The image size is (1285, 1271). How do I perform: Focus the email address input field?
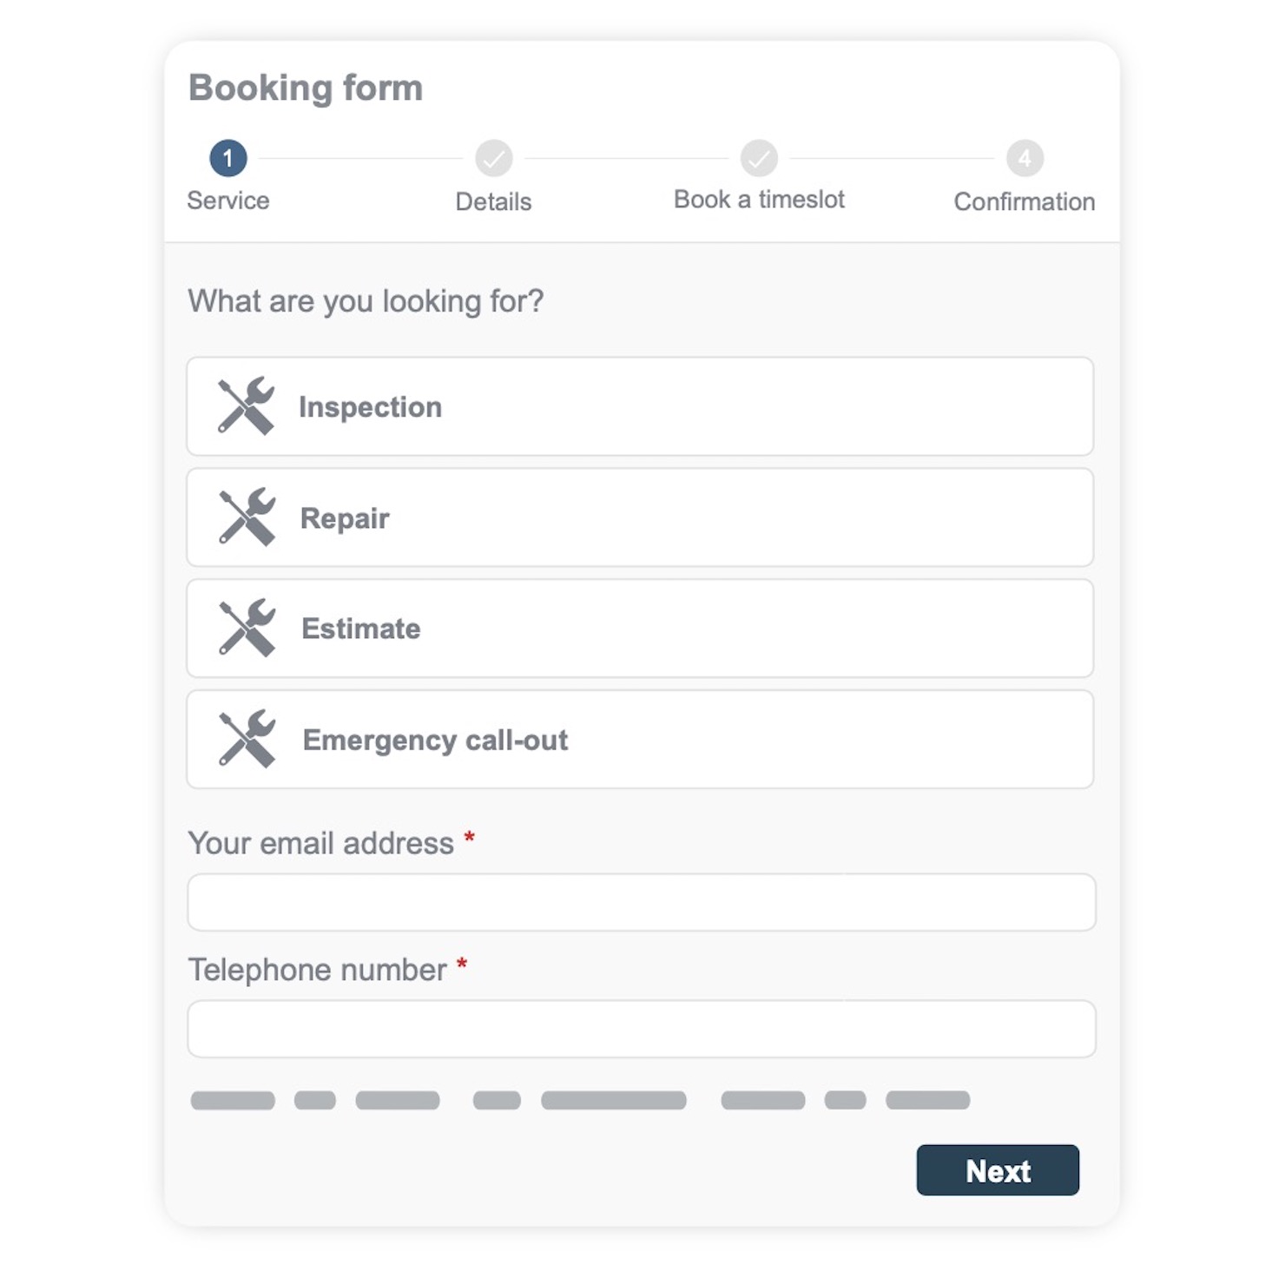click(x=642, y=902)
